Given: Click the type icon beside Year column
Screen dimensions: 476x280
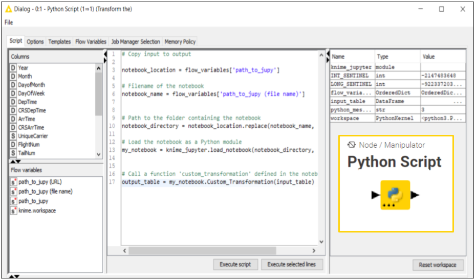Looking at the screenshot, I should pyautogui.click(x=13, y=68).
